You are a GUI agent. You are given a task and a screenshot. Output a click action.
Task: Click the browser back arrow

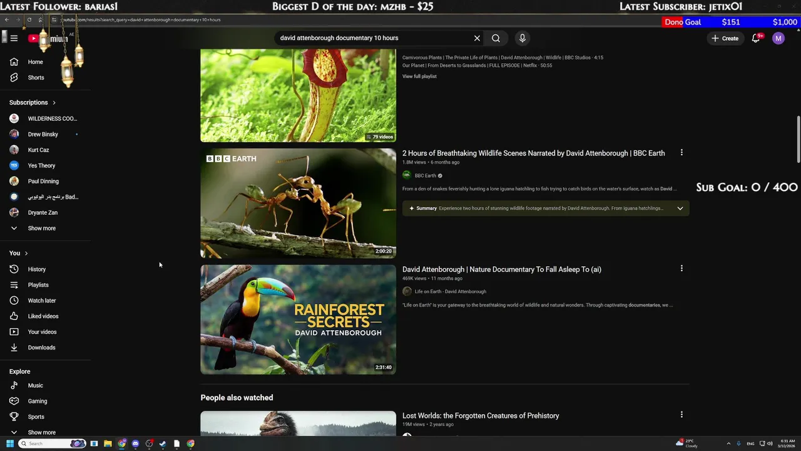(x=6, y=19)
